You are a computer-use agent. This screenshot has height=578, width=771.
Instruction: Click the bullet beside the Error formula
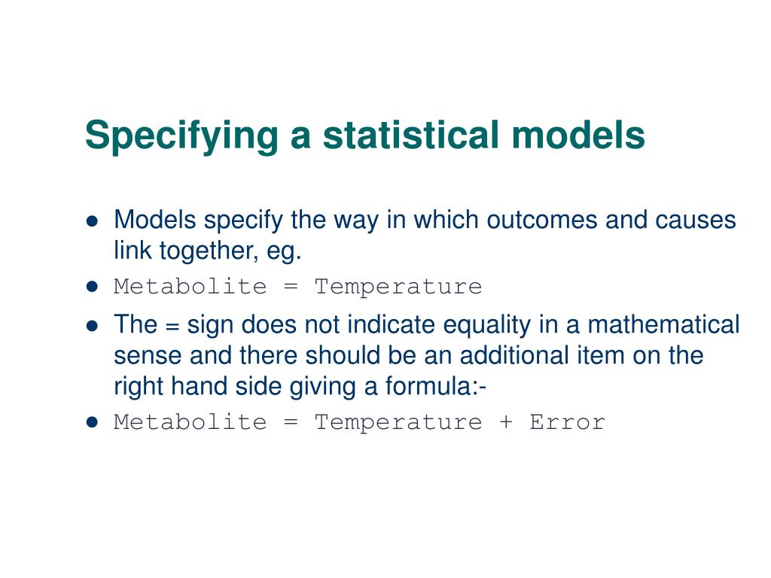92,421
